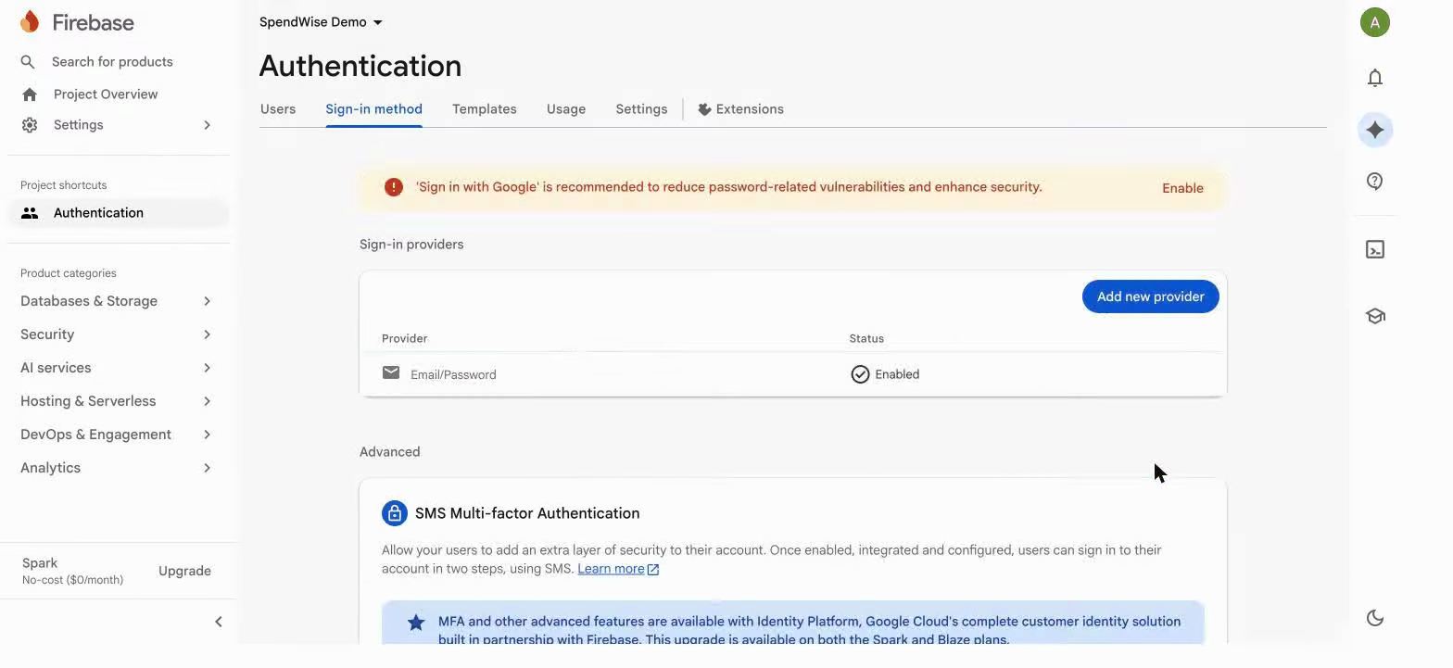Open the Gemini sparkle assistant

(x=1375, y=130)
